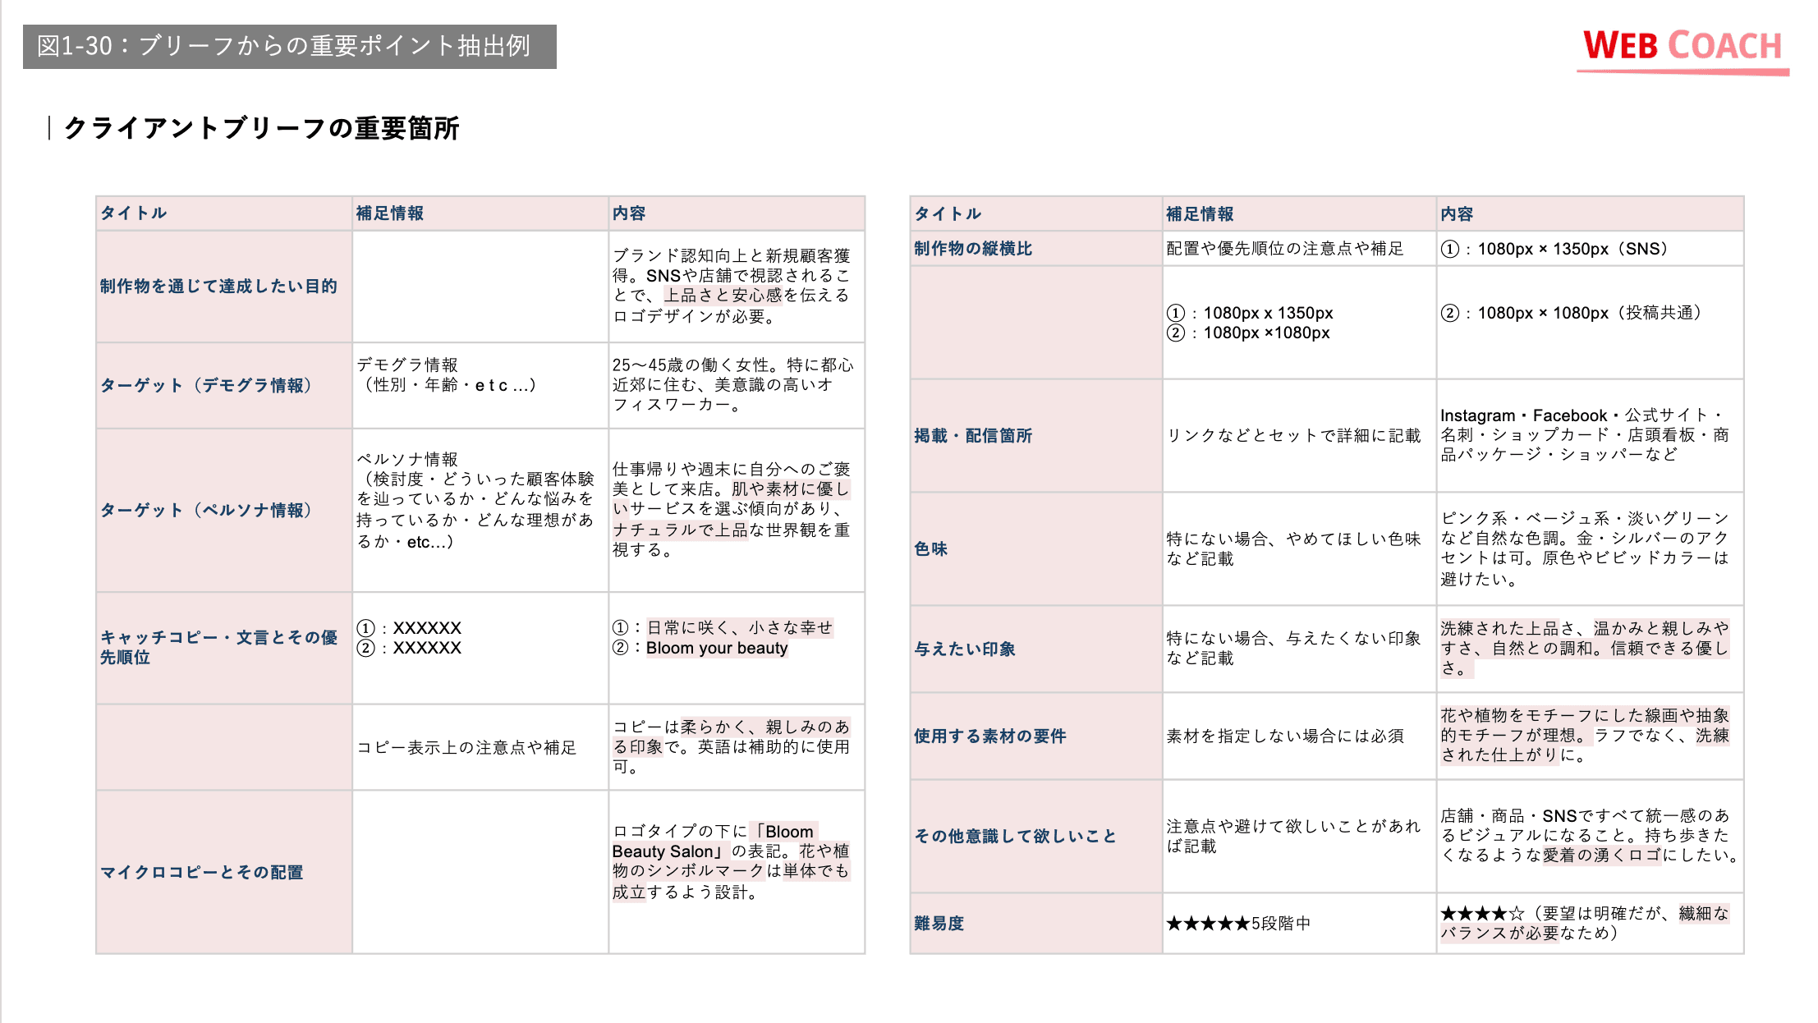Viewport: 1818px width, 1023px height.
Task: Select title cell 色味
Action: pos(1036,549)
